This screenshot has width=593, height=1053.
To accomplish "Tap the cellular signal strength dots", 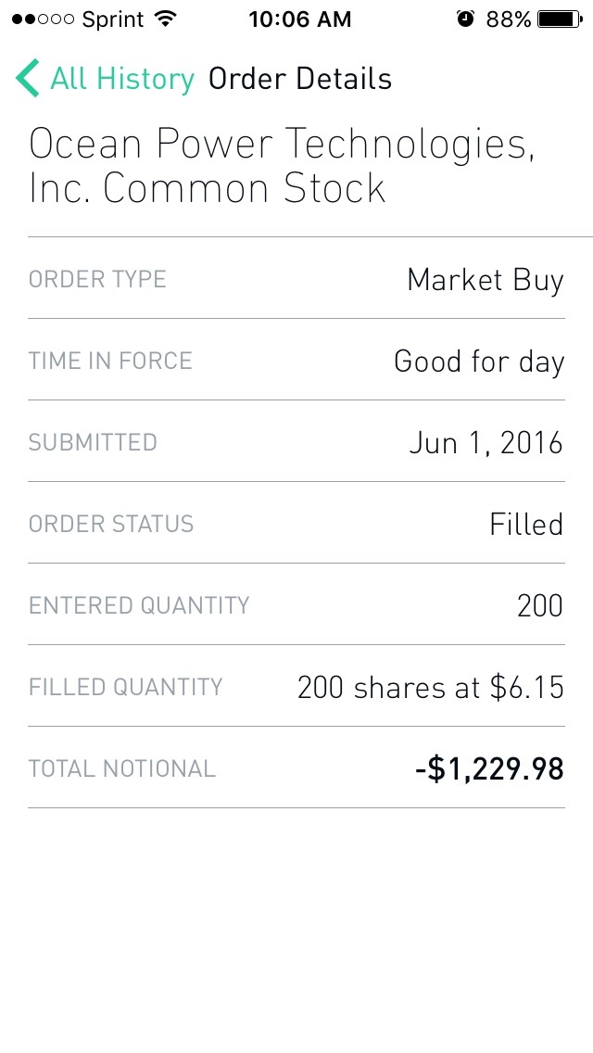I will (44, 19).
